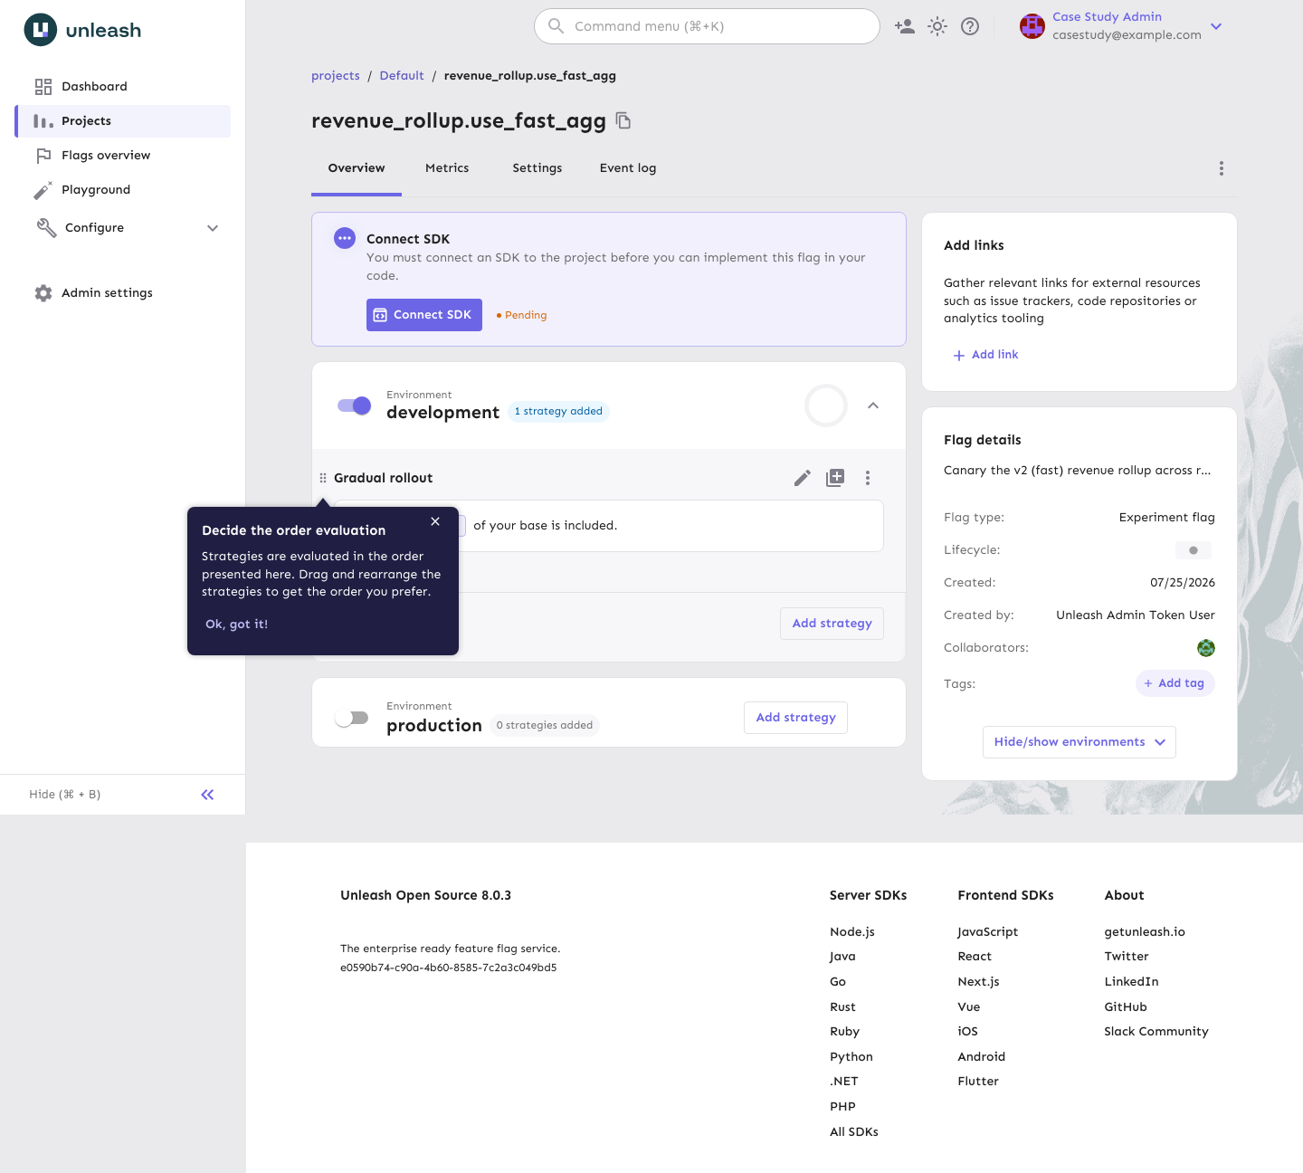Image resolution: width=1303 pixels, height=1173 pixels.
Task: Open the Java SDK link
Action: pos(842,957)
